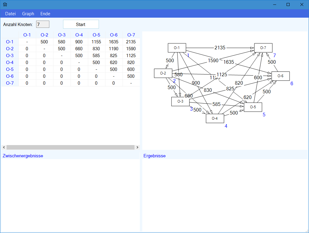Open the Graph menu
Screen dimensions: 309x233
[x=28, y=14]
